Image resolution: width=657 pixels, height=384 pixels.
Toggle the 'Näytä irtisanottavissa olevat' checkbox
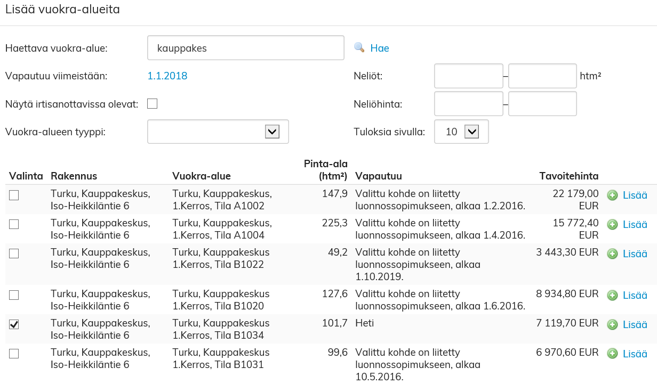152,104
